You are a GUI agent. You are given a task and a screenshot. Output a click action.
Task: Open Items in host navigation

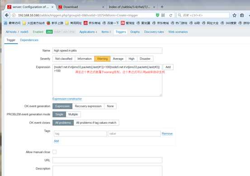point(106,32)
